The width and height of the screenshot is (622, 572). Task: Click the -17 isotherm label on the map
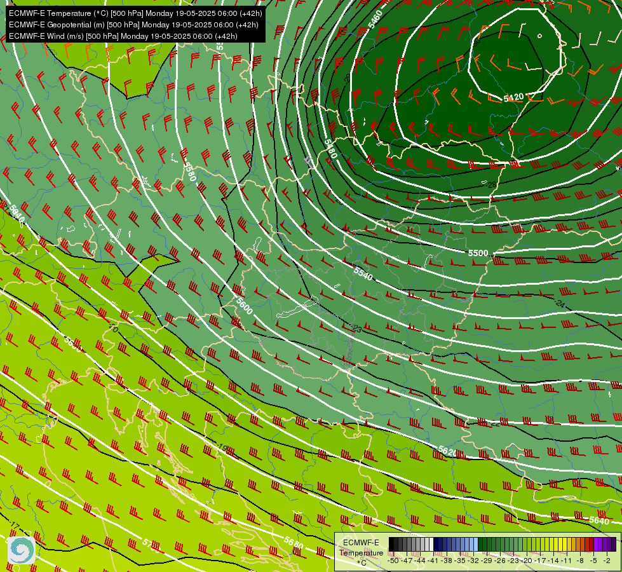(x=14, y=526)
